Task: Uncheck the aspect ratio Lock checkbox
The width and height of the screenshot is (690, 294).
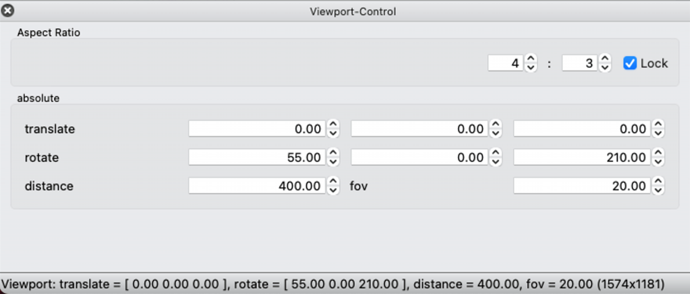Action: tap(630, 63)
